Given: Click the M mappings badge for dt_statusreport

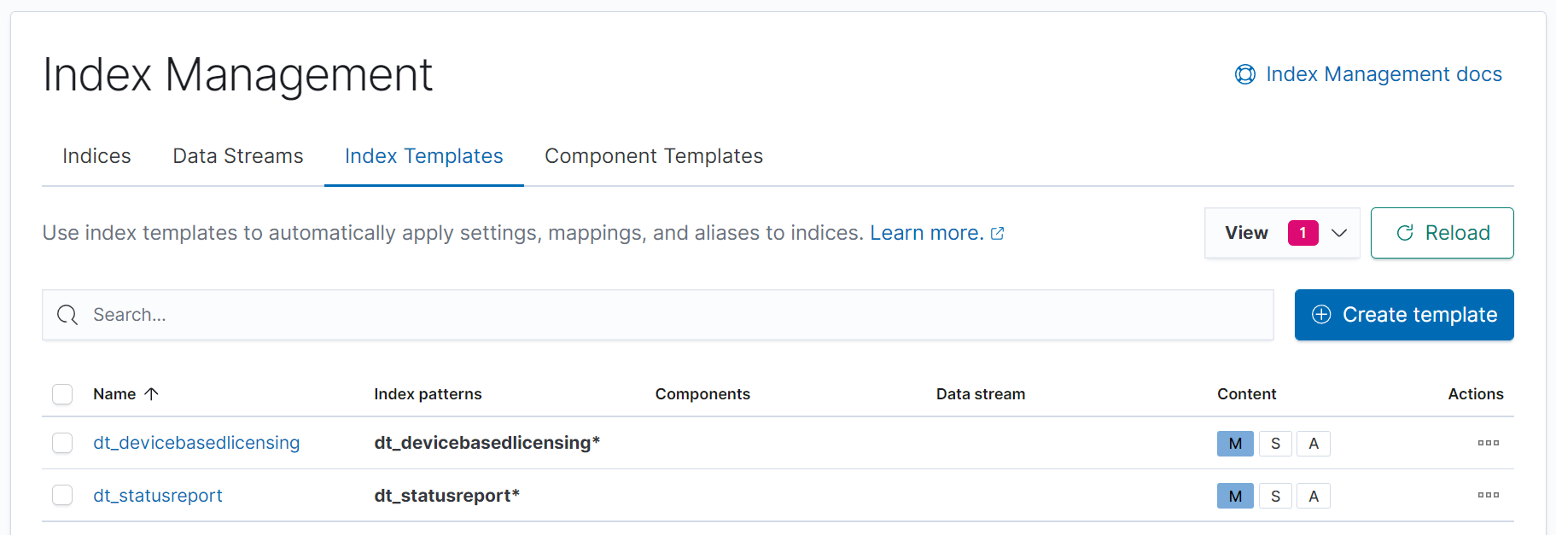Looking at the screenshot, I should [x=1234, y=497].
